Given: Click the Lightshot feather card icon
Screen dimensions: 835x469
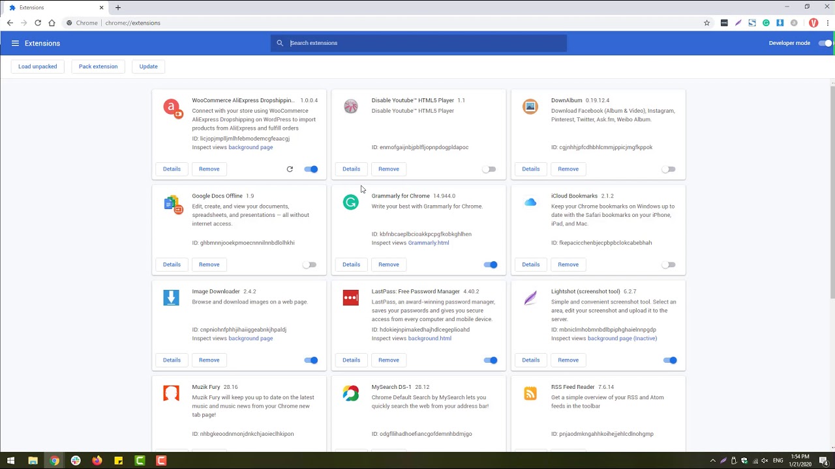Looking at the screenshot, I should tap(530, 298).
